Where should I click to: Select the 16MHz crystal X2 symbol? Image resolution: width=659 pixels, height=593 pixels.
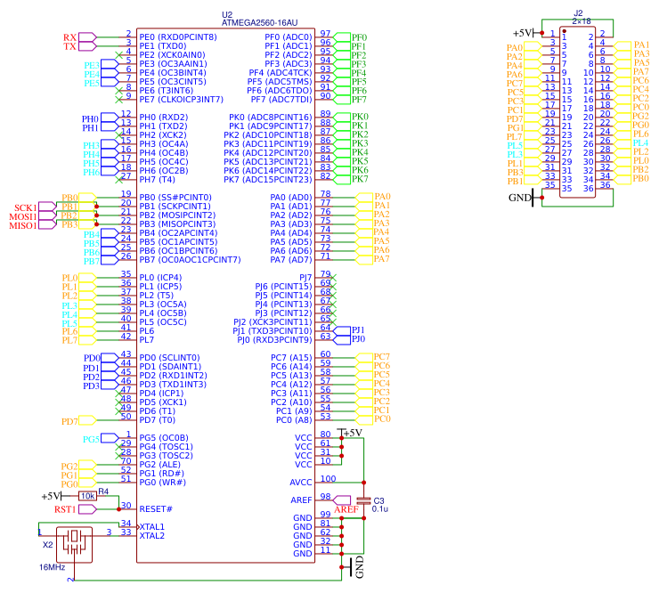click(75, 545)
